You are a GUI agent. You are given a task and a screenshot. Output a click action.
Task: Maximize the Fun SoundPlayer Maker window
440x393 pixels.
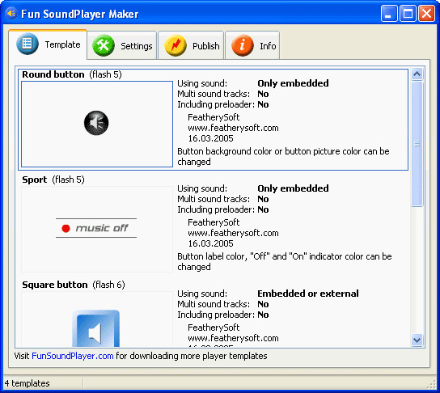click(x=408, y=14)
